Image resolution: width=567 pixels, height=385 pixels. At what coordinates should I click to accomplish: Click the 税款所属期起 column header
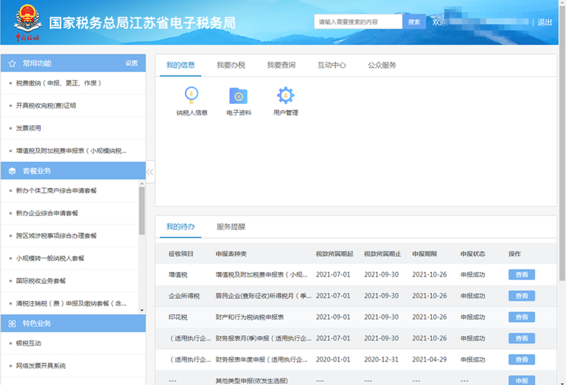(334, 254)
